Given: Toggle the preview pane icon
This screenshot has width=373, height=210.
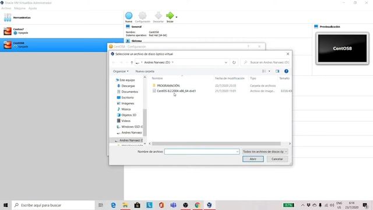Looking at the screenshot, I should (x=277, y=71).
